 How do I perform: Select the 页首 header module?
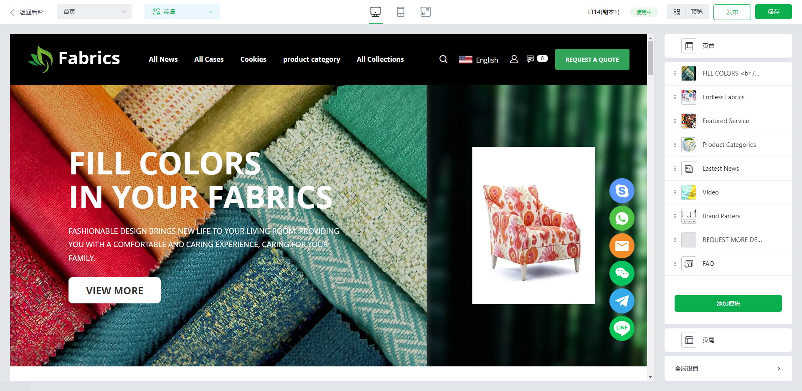[x=728, y=46]
